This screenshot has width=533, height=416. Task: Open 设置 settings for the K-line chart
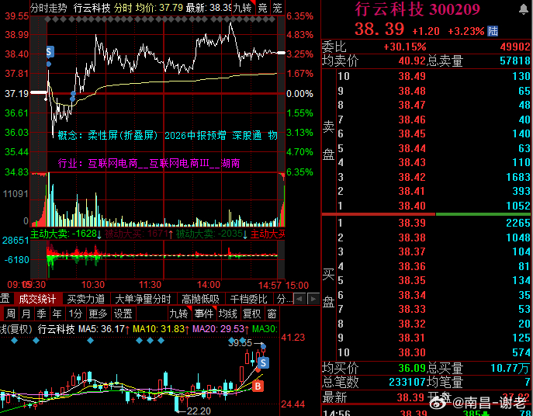(x=123, y=314)
